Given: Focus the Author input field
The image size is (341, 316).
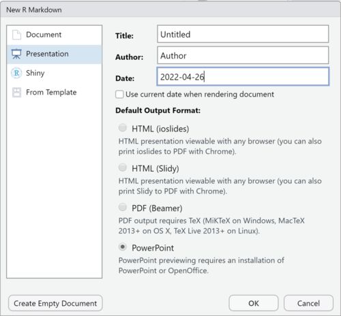Looking at the screenshot, I should click(243, 55).
